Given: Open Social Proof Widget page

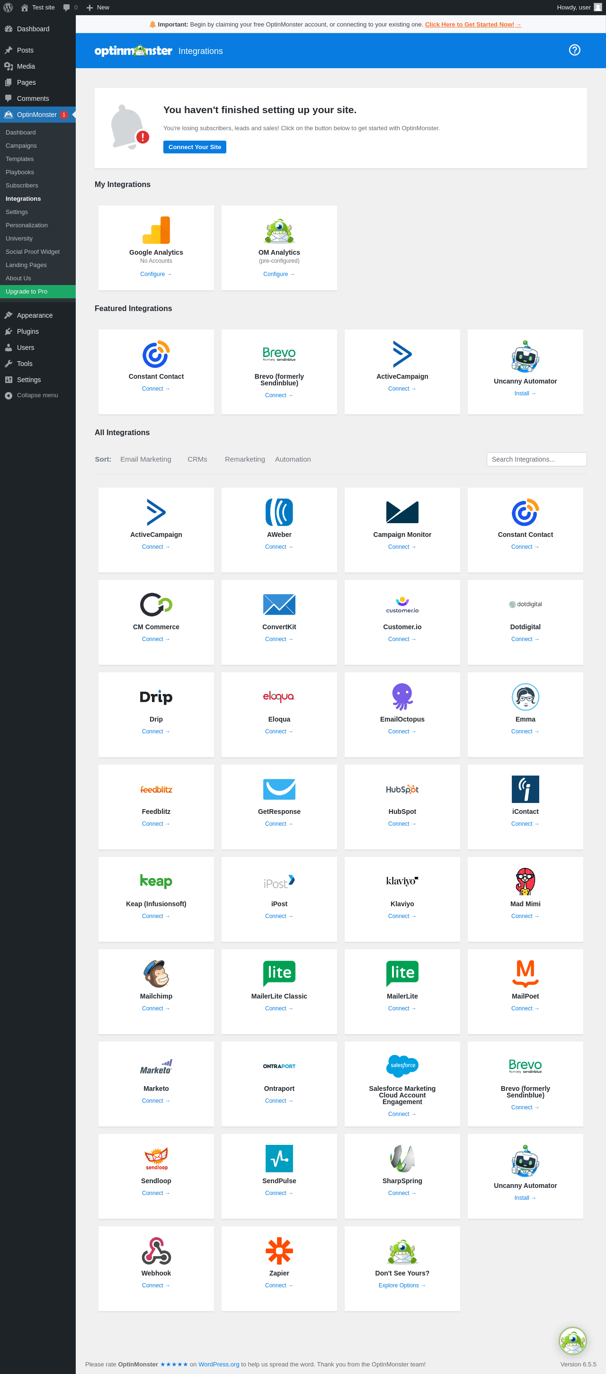Looking at the screenshot, I should tap(33, 252).
